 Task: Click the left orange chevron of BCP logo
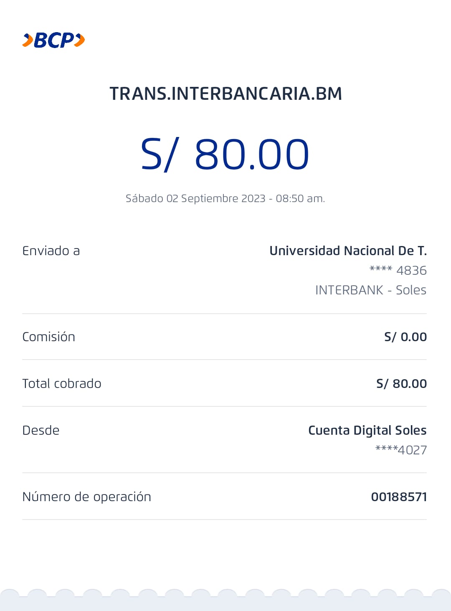(x=28, y=40)
